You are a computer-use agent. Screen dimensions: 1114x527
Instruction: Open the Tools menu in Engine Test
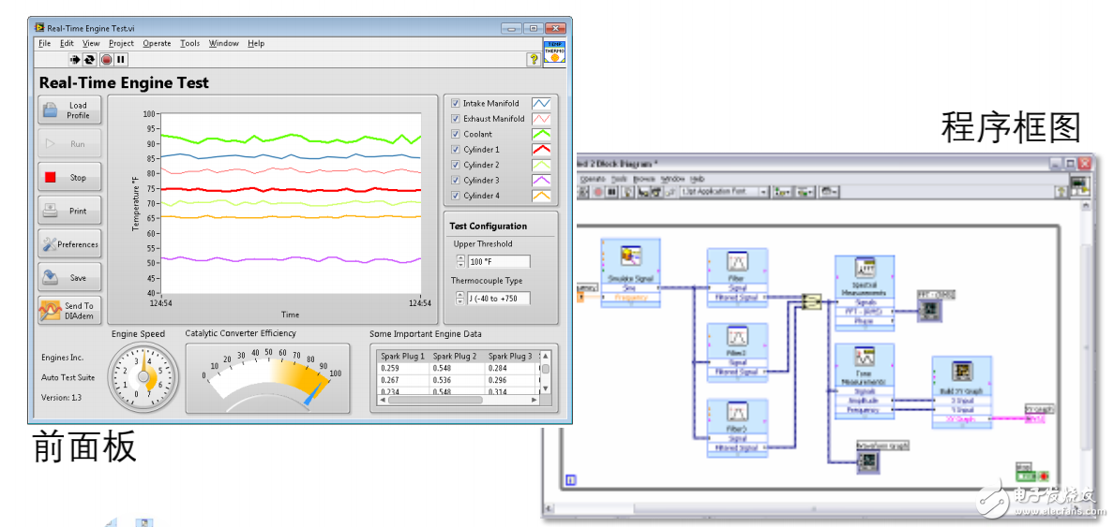[189, 43]
